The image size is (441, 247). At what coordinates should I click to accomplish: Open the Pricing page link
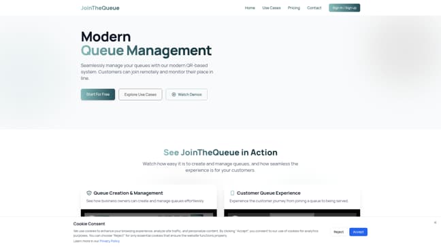294,8
